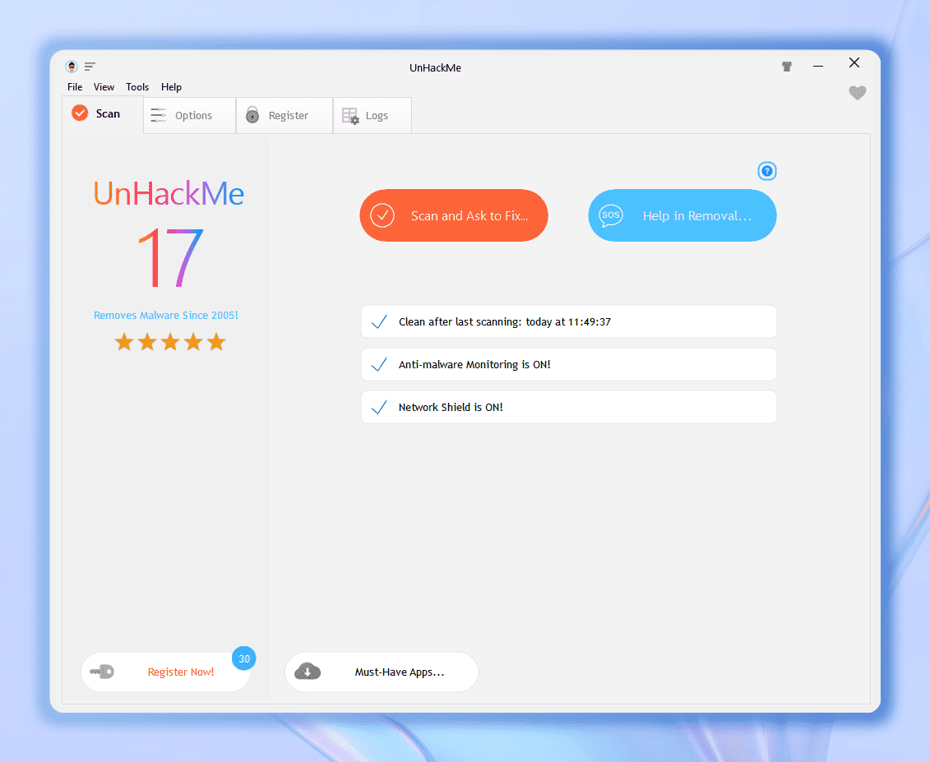Toggle the Anti-malware Monitoring status row
Viewport: 930px width, 762px height.
pos(569,364)
